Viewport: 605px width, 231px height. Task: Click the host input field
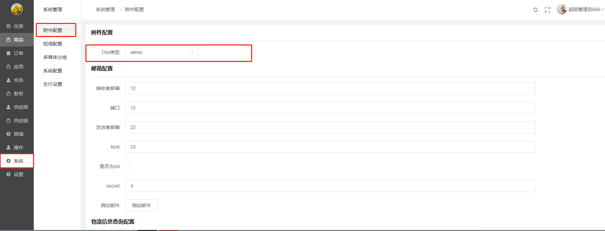[330, 147]
